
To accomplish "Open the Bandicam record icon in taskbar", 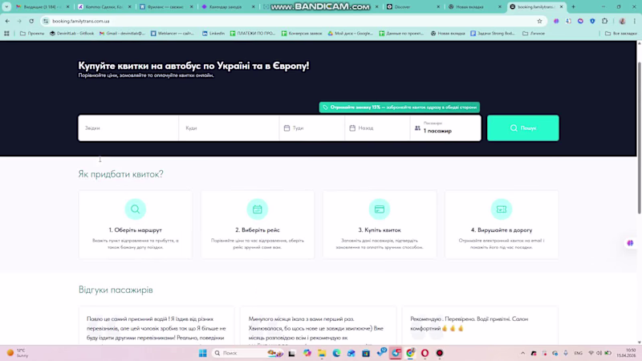I will pyautogui.click(x=440, y=353).
